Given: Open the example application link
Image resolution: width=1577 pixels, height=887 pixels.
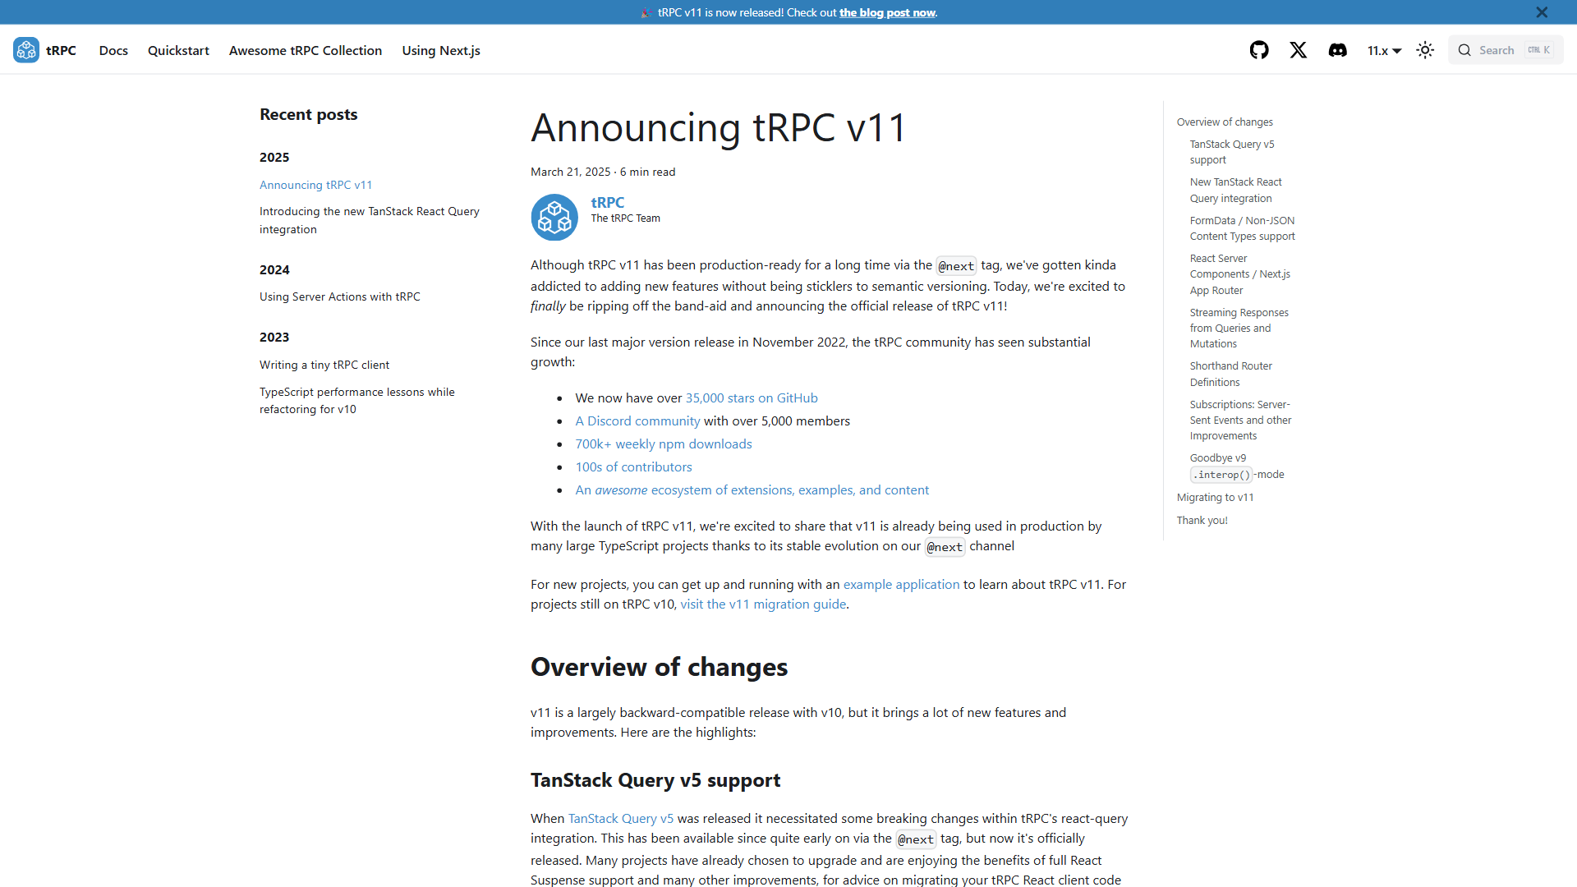Looking at the screenshot, I should [x=901, y=584].
